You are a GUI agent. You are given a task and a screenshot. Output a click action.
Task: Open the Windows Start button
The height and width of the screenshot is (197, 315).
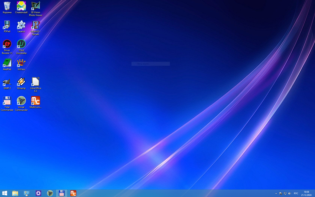click(x=5, y=193)
